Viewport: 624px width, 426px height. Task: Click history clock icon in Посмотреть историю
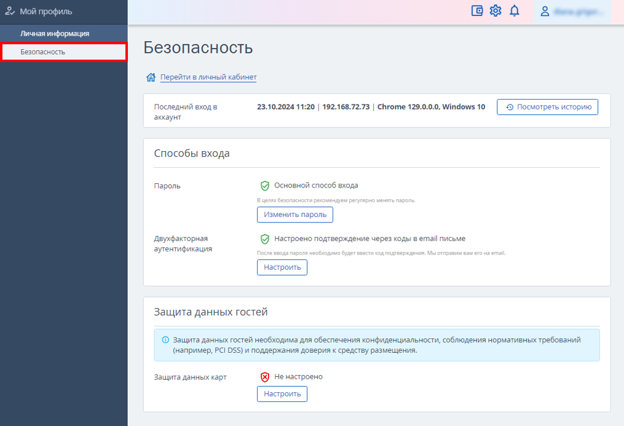coord(510,107)
